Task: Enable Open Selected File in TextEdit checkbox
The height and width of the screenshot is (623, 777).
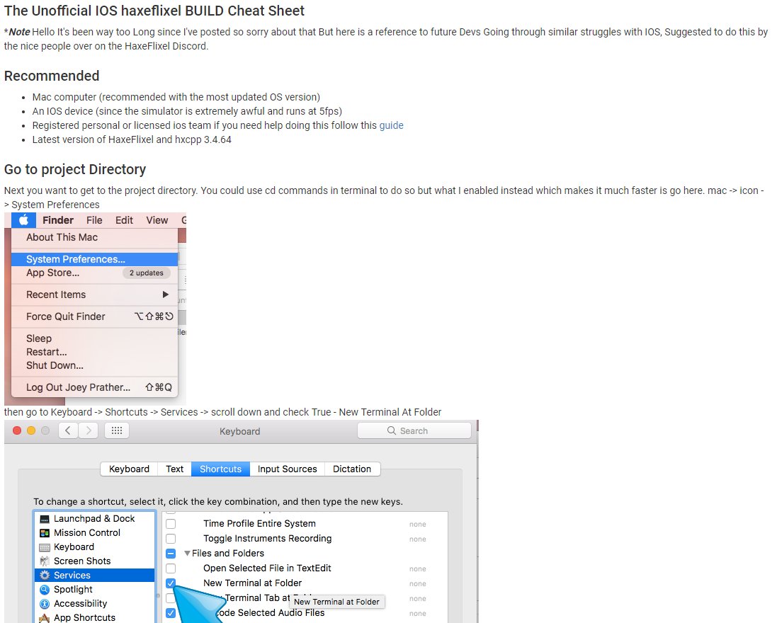Action: click(x=171, y=568)
